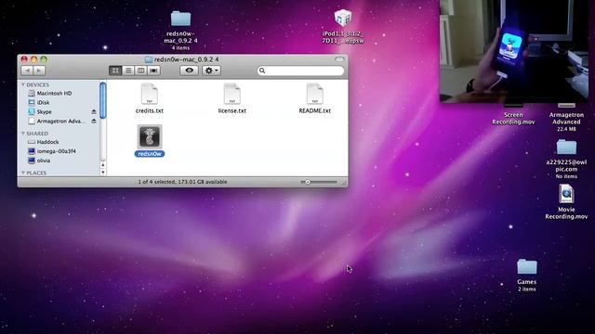
Task: Eject the Armagetron Advanced volume
Action: point(94,122)
